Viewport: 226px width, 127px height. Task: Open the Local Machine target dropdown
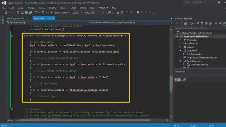(69, 13)
